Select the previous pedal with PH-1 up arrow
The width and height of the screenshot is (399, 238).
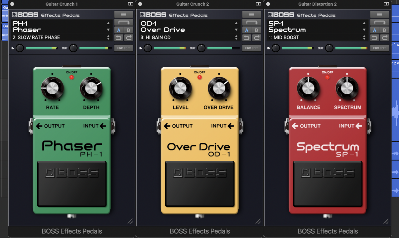click(108, 23)
